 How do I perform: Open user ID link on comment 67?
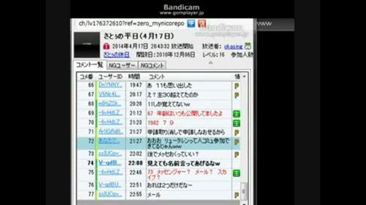[x=109, y=94]
